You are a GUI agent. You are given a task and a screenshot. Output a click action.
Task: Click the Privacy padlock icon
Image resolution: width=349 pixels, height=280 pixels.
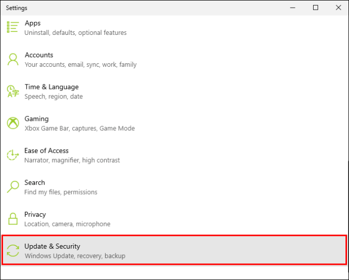(x=13, y=219)
